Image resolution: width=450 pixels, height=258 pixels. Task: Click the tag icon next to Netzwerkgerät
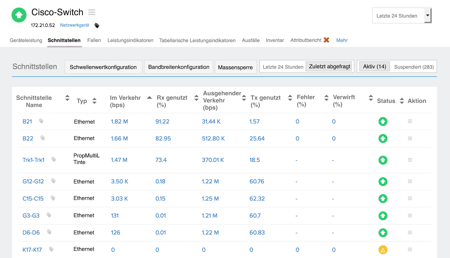point(97,25)
